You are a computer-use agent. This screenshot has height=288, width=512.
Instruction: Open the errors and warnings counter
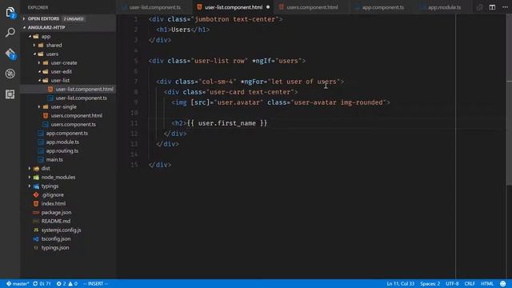[66, 284]
